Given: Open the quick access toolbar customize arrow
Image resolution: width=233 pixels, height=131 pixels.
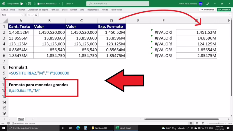Looking at the screenshot, I should (x=60, y=4).
